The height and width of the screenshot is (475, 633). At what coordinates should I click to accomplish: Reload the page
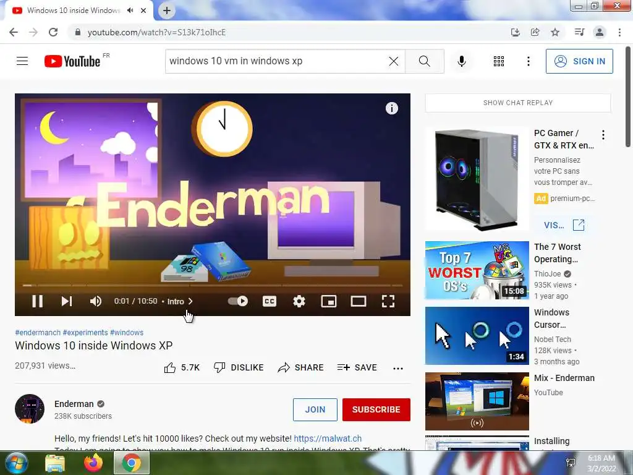click(x=53, y=32)
